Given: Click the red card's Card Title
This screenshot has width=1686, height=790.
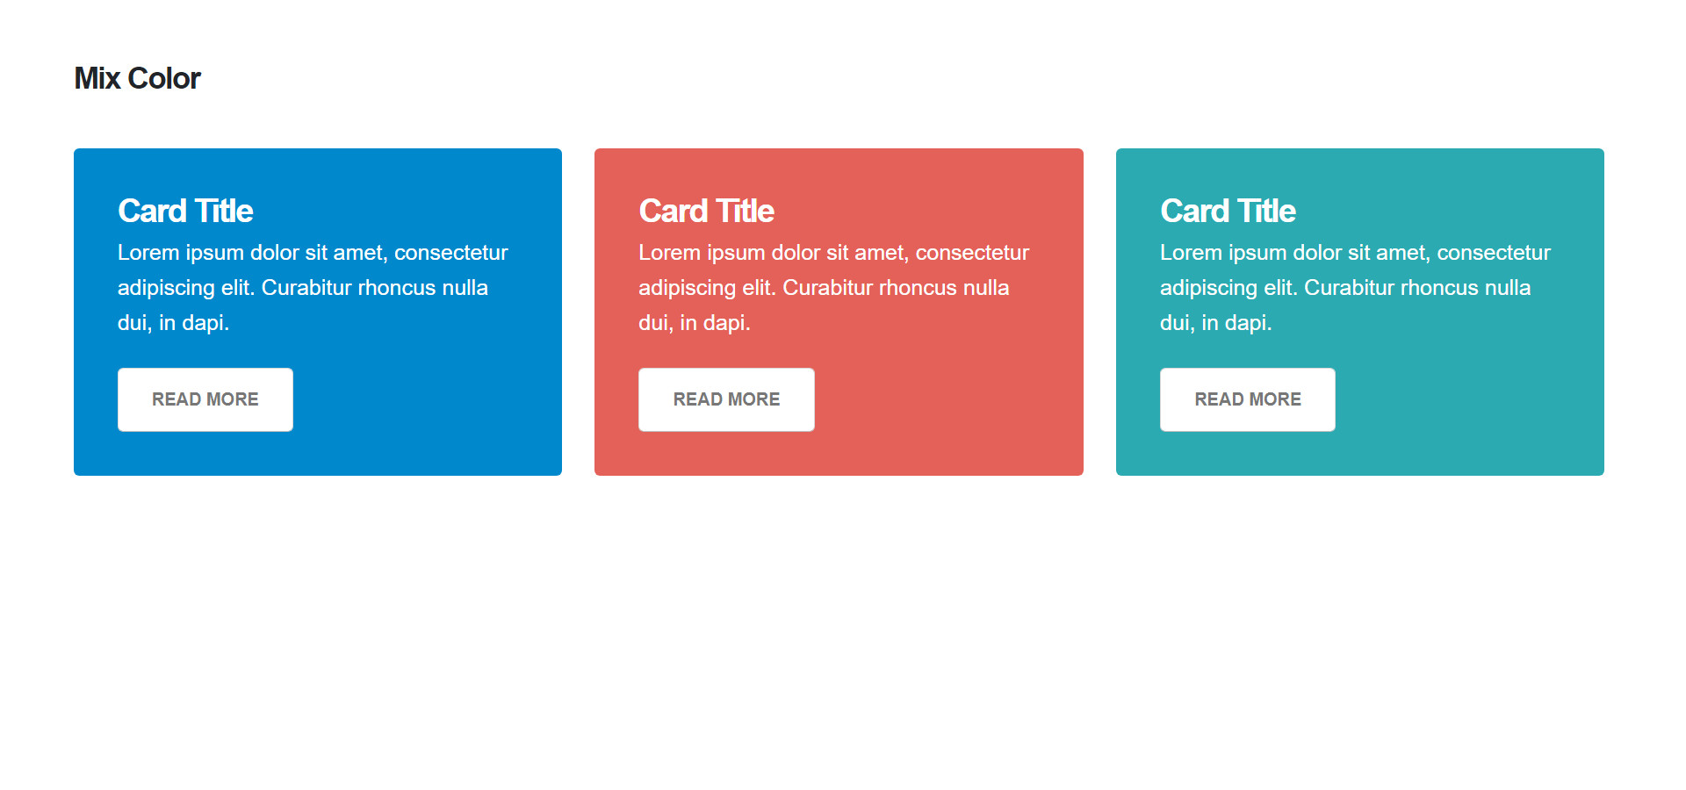Looking at the screenshot, I should 706,211.
